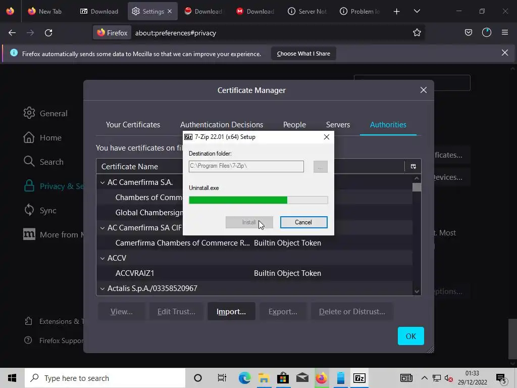Open the Save to Pocket icon
The height and width of the screenshot is (388, 517).
coord(468,32)
